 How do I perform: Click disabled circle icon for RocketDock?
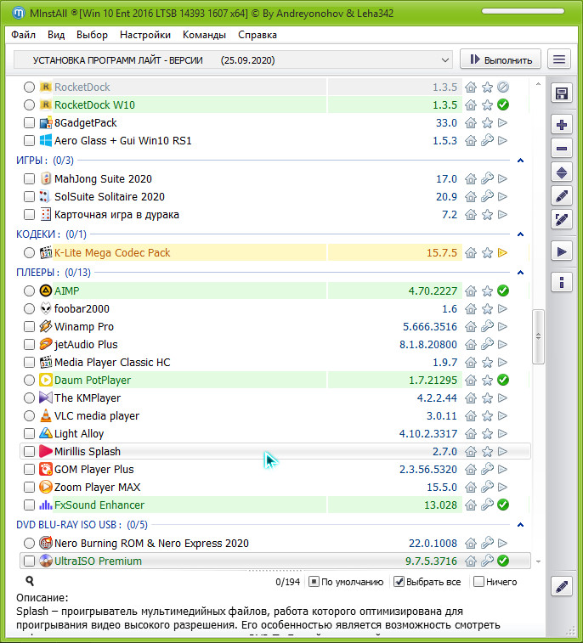point(502,87)
